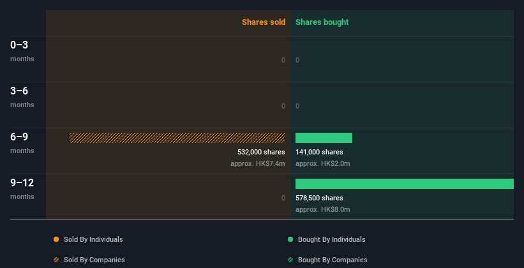Click the 141,000 shares value
Image resolution: width=524 pixels, height=268 pixels.
[319, 152]
